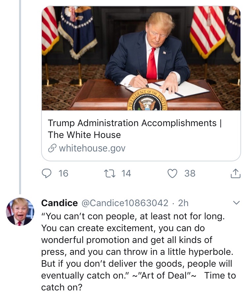Image resolution: width=247 pixels, height=298 pixels.
Task: Click the reply count 16
Action: (63, 173)
